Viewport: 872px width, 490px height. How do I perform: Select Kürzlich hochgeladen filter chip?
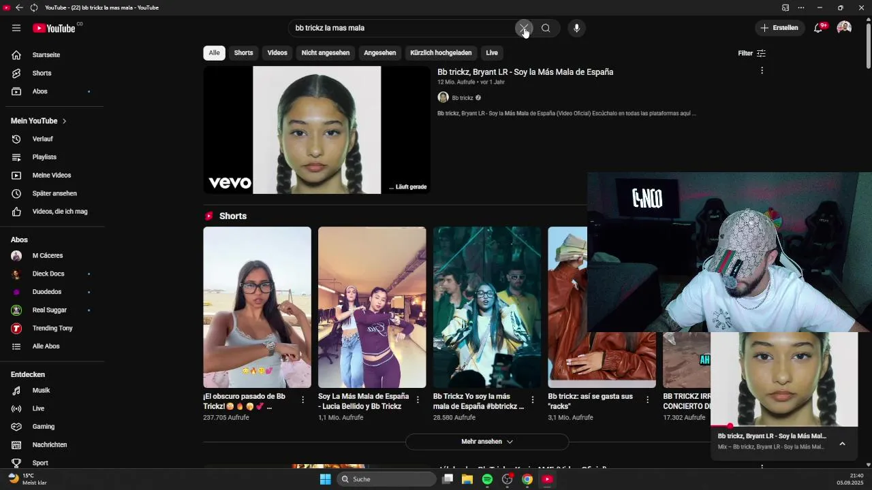pyautogui.click(x=441, y=53)
